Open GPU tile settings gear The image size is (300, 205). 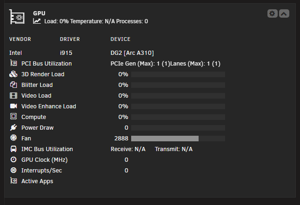[272, 13]
